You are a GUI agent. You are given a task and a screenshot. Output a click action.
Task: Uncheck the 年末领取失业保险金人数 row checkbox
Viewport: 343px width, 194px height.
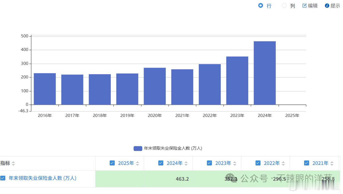pyautogui.click(x=3, y=178)
